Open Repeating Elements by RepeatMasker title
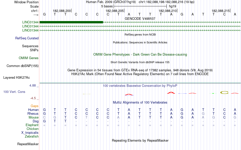Screen dimensions: 241x150 (x=140, y=140)
